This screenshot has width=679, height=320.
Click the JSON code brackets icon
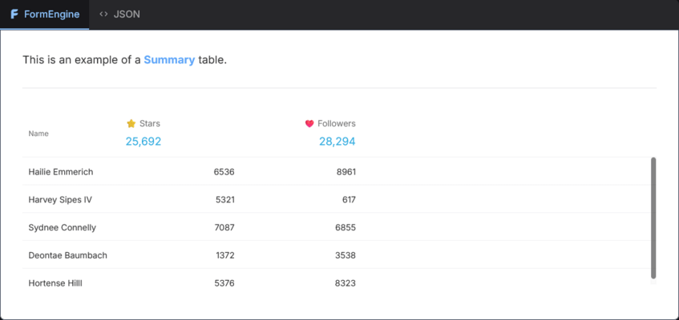(x=103, y=14)
